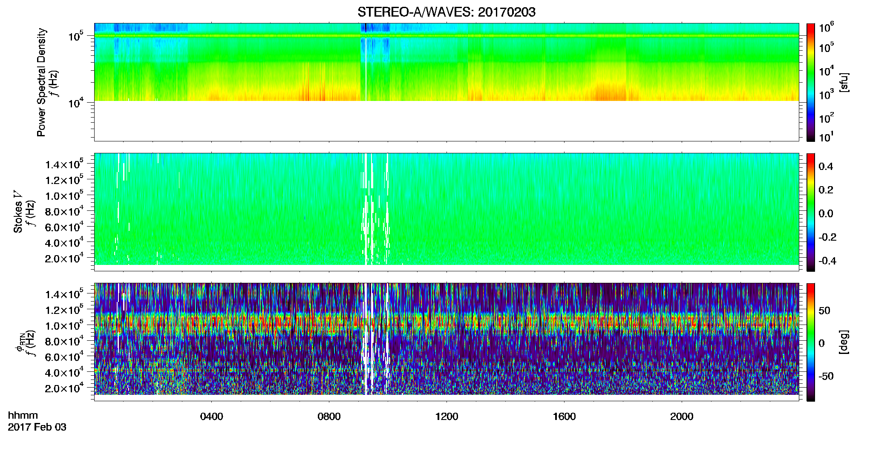Image resolution: width=893 pixels, height=460 pixels.
Task: Click the -0.4 value on the Stokes color bar
Action: tap(827, 261)
